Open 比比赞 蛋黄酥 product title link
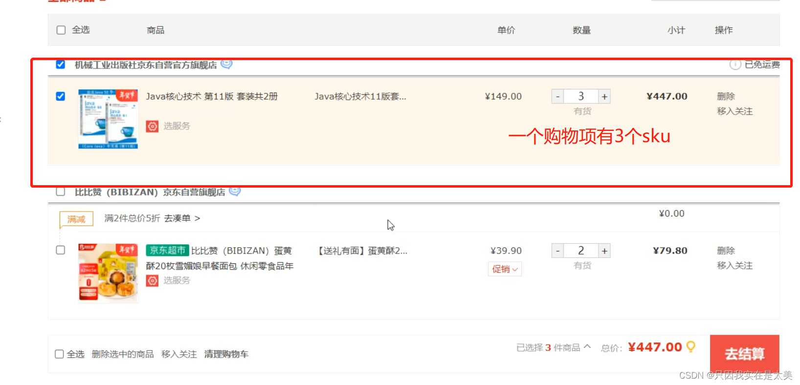This screenshot has height=385, width=800. (x=220, y=258)
